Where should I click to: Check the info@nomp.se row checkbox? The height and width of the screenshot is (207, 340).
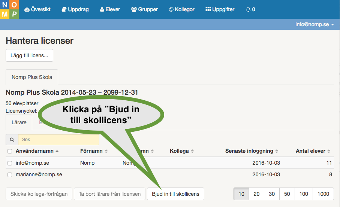point(10,163)
